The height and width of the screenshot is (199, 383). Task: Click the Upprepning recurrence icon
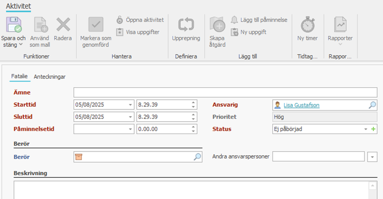(x=186, y=25)
